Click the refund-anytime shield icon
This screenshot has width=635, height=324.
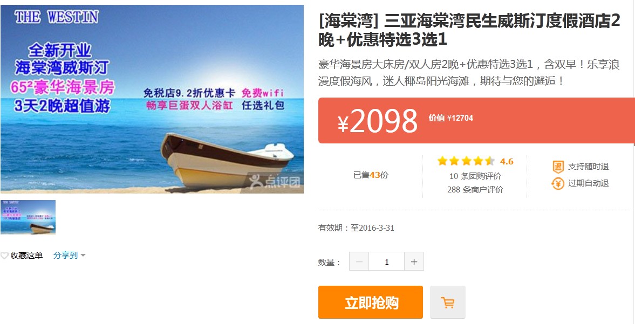click(558, 167)
